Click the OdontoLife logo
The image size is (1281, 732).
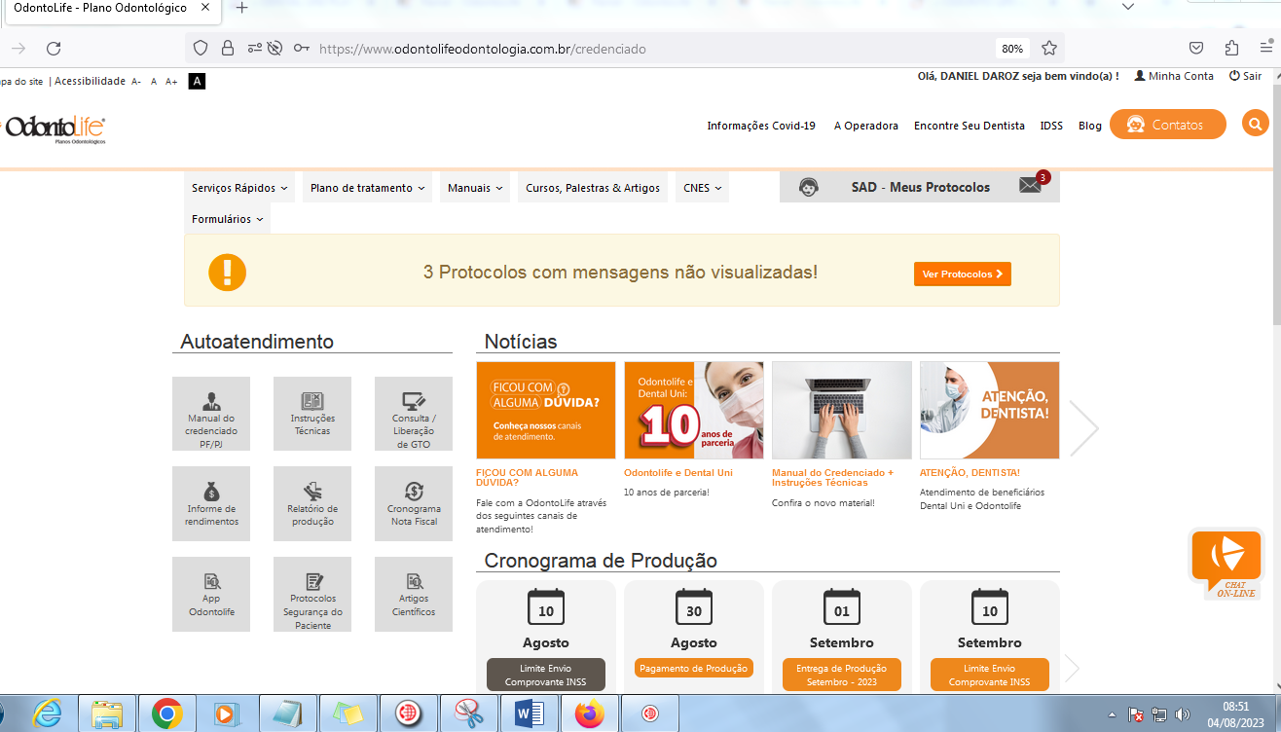[x=55, y=129]
